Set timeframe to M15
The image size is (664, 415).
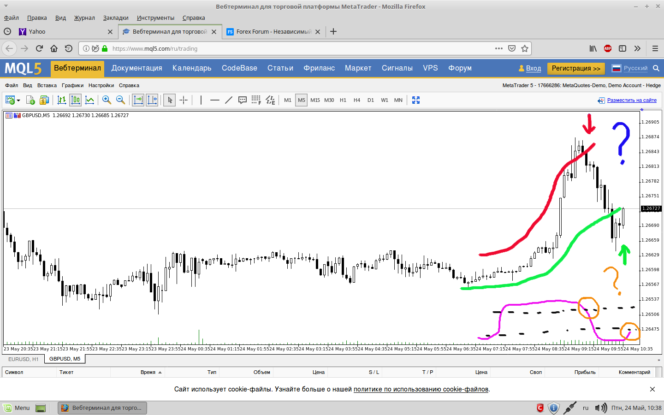click(x=315, y=100)
